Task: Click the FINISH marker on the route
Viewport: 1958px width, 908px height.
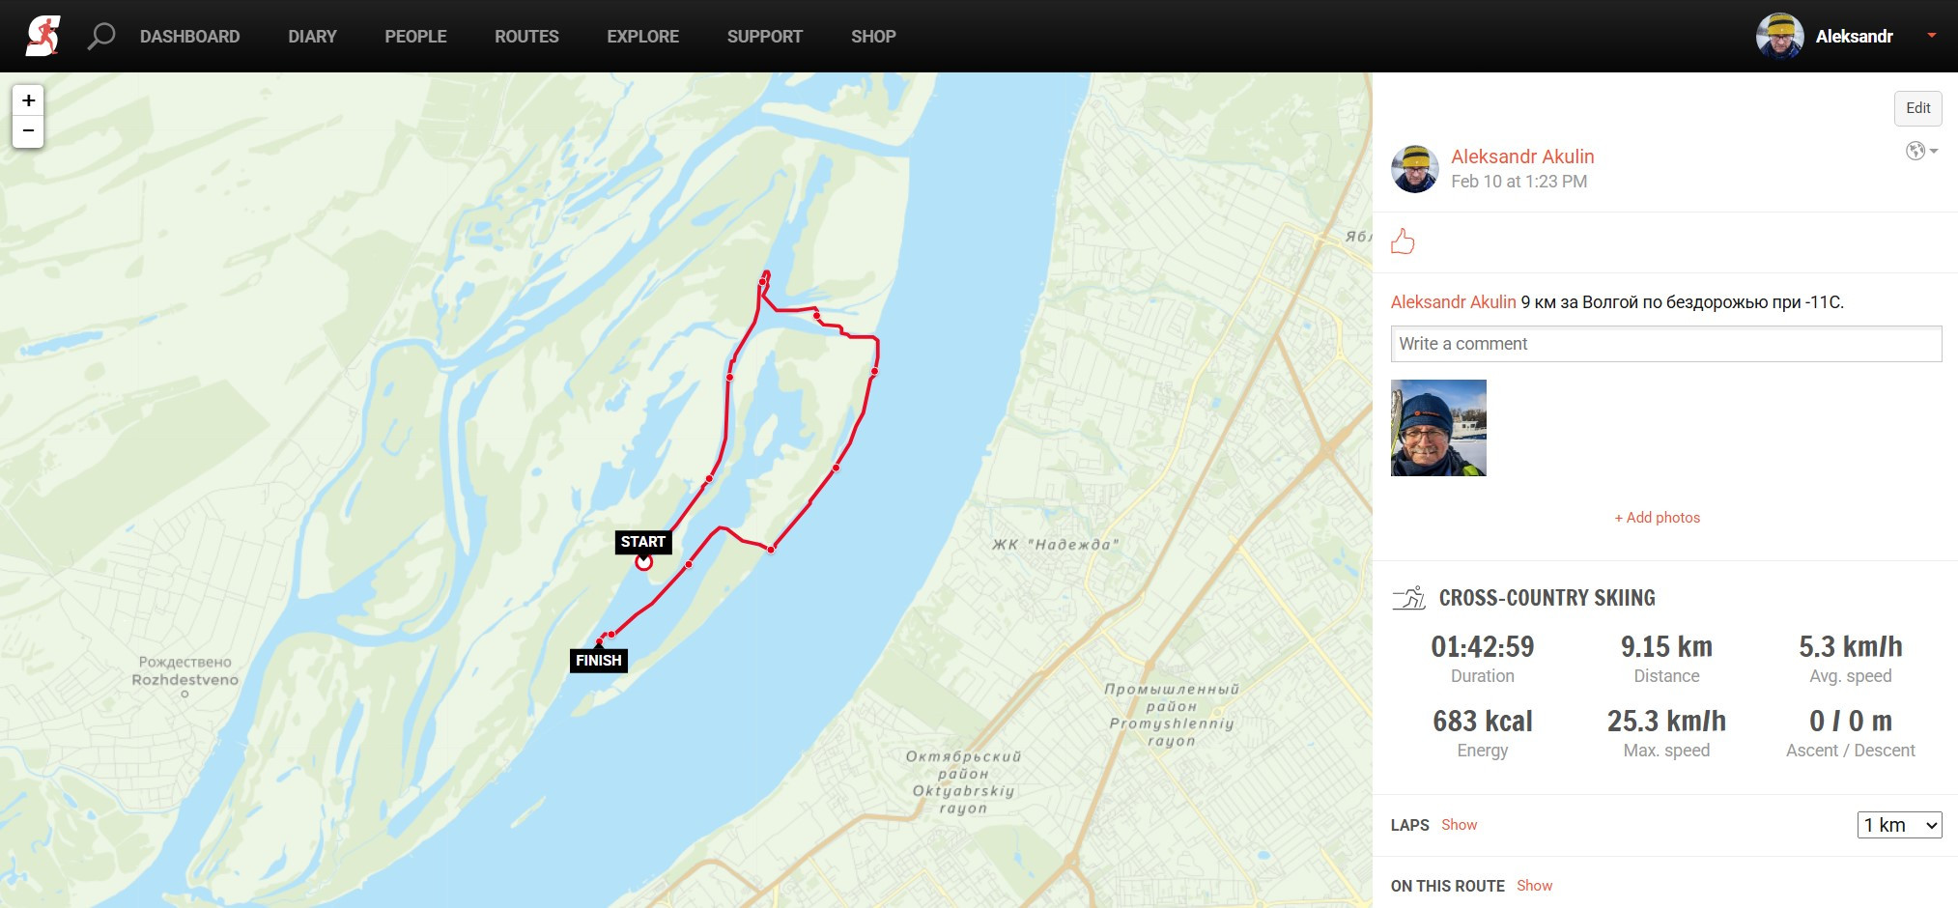Action: [599, 661]
